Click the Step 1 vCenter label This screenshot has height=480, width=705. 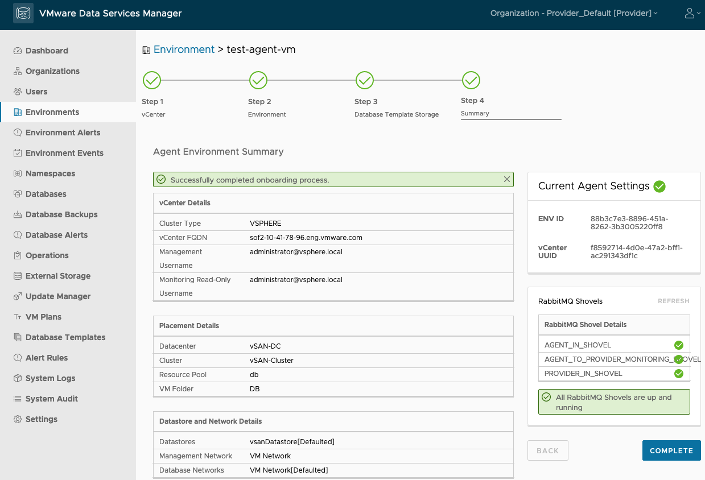[154, 114]
